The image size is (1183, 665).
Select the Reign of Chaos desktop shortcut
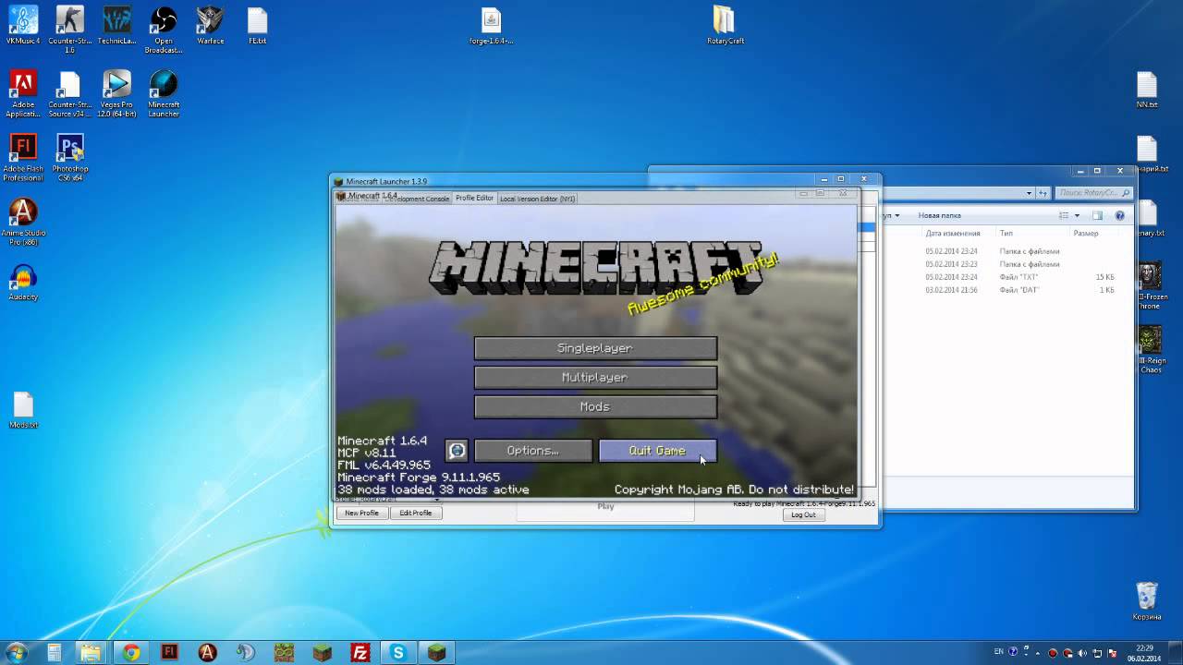[1151, 350]
